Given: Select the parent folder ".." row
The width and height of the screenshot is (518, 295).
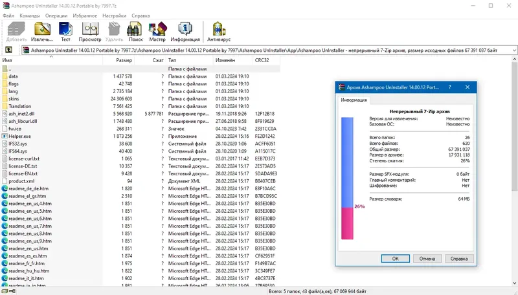Looking at the screenshot, I should [x=141, y=69].
